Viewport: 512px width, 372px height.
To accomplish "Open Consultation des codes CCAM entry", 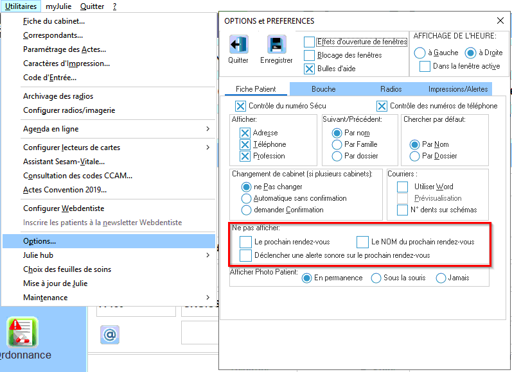I will pyautogui.click(x=109, y=176).
